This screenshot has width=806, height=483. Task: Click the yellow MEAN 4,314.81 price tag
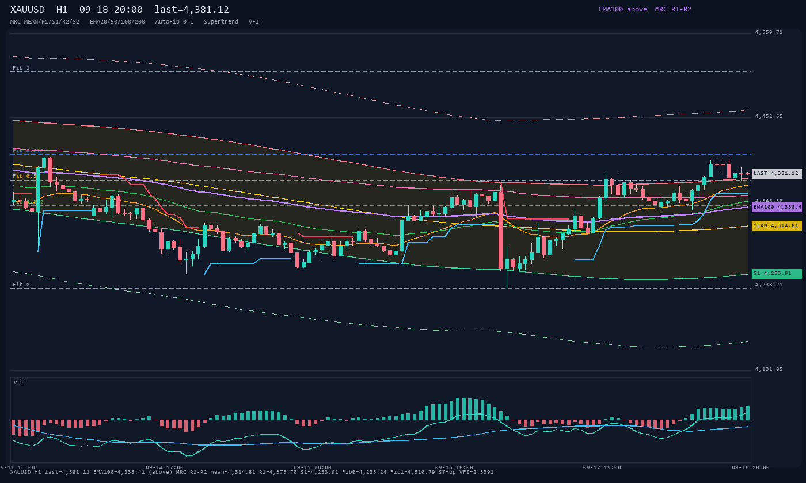777,226
